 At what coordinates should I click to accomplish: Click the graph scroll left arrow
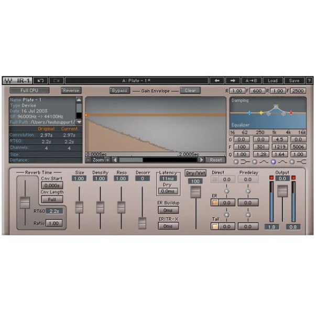pyautogui.click(x=115, y=160)
